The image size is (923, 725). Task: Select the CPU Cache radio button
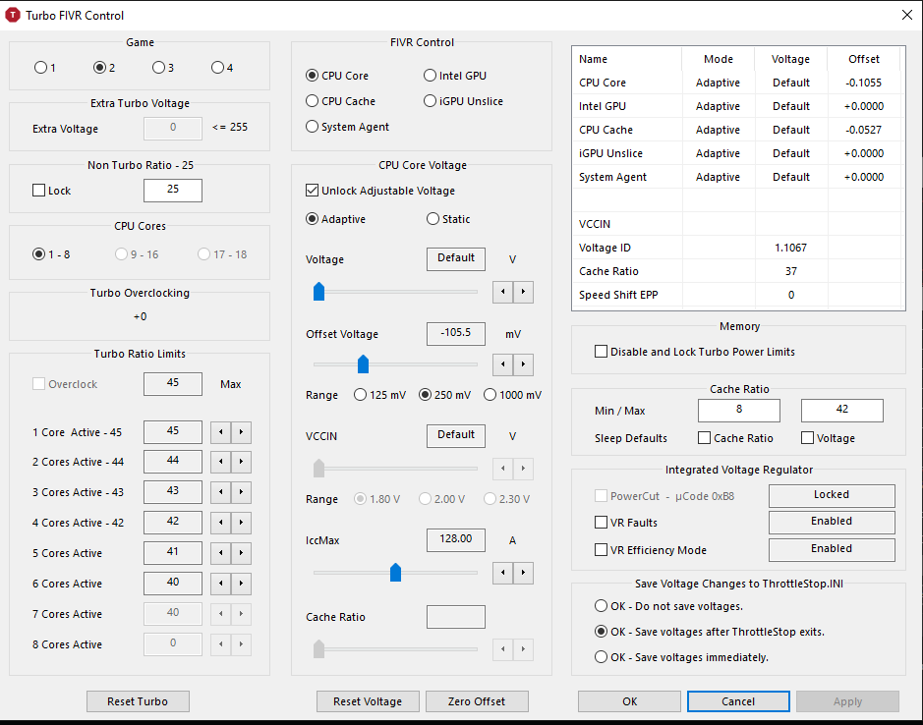[313, 101]
